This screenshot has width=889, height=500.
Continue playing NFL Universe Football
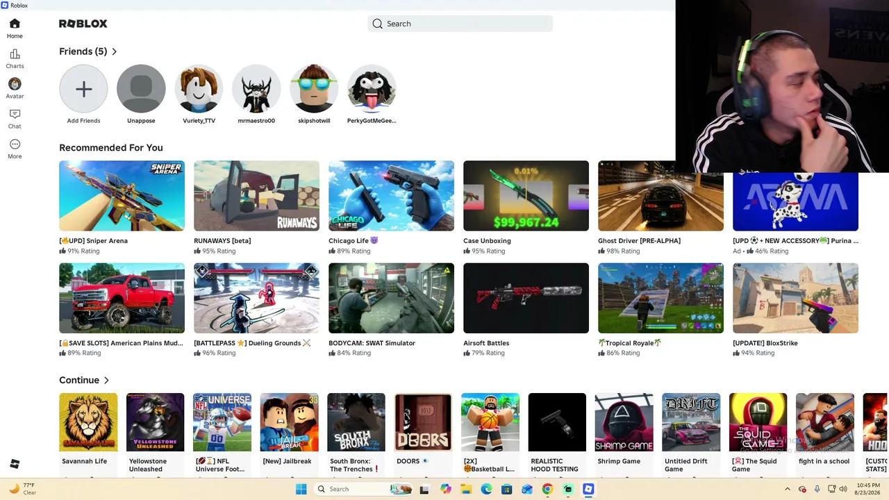pyautogui.click(x=222, y=422)
